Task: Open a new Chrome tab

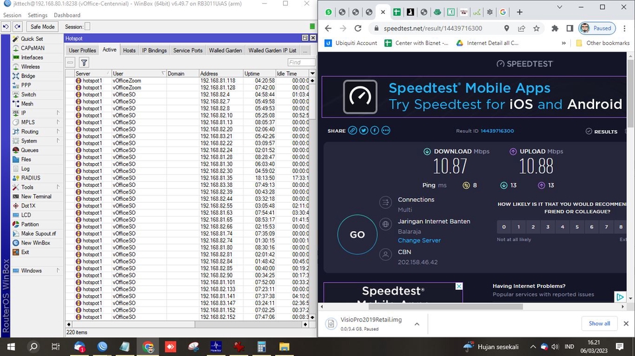Action: (520, 12)
